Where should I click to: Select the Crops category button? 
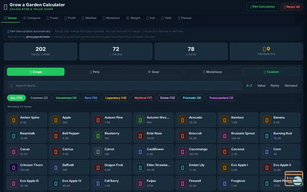[36, 72]
